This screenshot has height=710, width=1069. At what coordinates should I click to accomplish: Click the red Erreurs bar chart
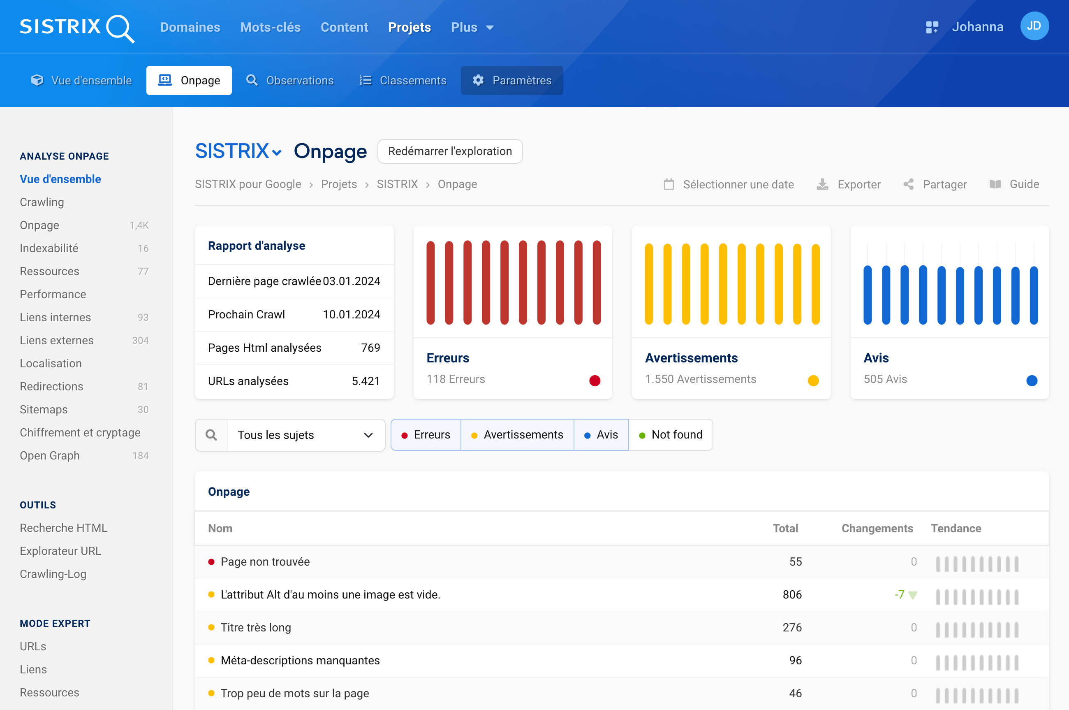point(513,283)
